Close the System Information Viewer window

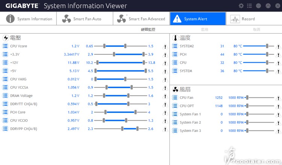[x=278, y=6]
